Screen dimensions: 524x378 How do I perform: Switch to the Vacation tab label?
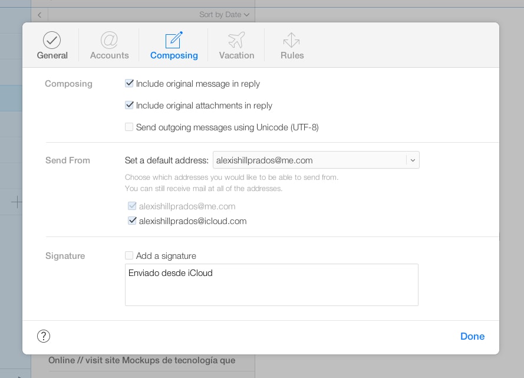point(236,55)
